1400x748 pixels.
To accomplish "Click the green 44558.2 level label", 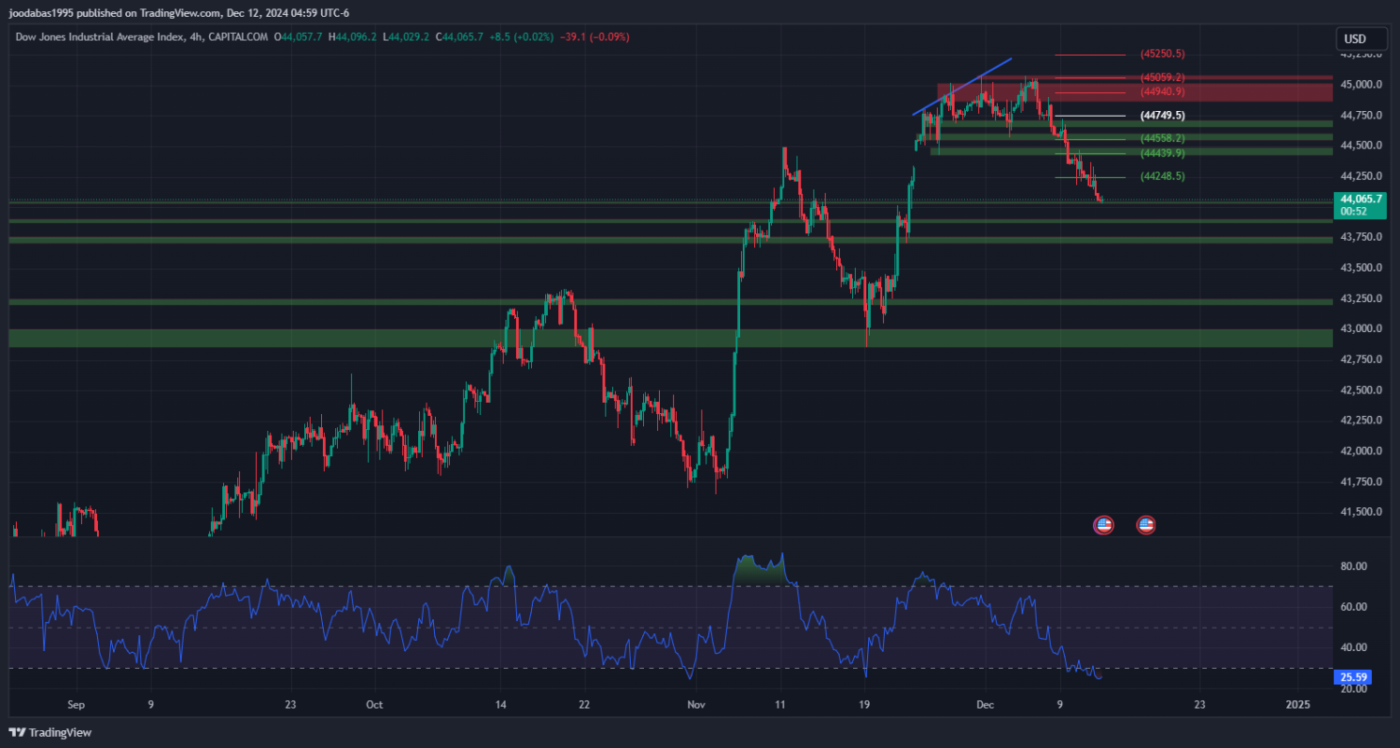I will coord(1162,138).
